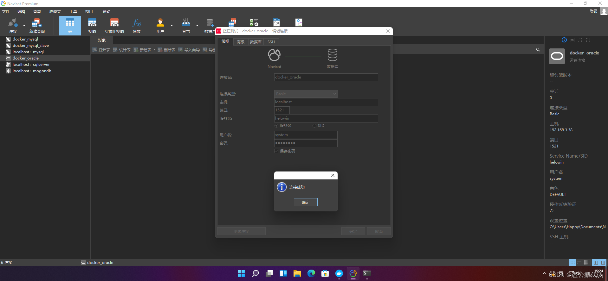Open the 编辑 menu

point(21,12)
